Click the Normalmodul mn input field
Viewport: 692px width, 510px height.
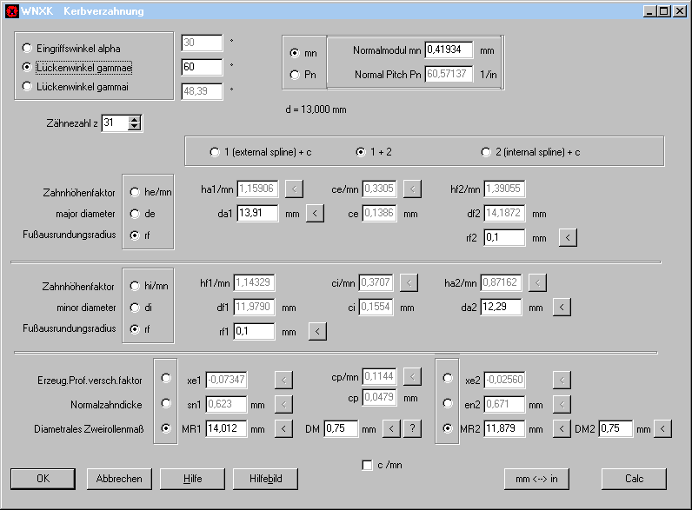[449, 50]
